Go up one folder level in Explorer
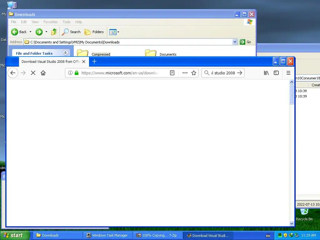 [x=54, y=32]
